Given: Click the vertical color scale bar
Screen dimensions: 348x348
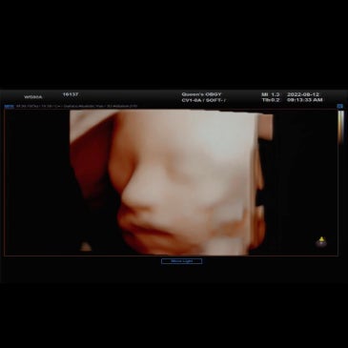Looking at the screenshot, I should pos(340,127).
